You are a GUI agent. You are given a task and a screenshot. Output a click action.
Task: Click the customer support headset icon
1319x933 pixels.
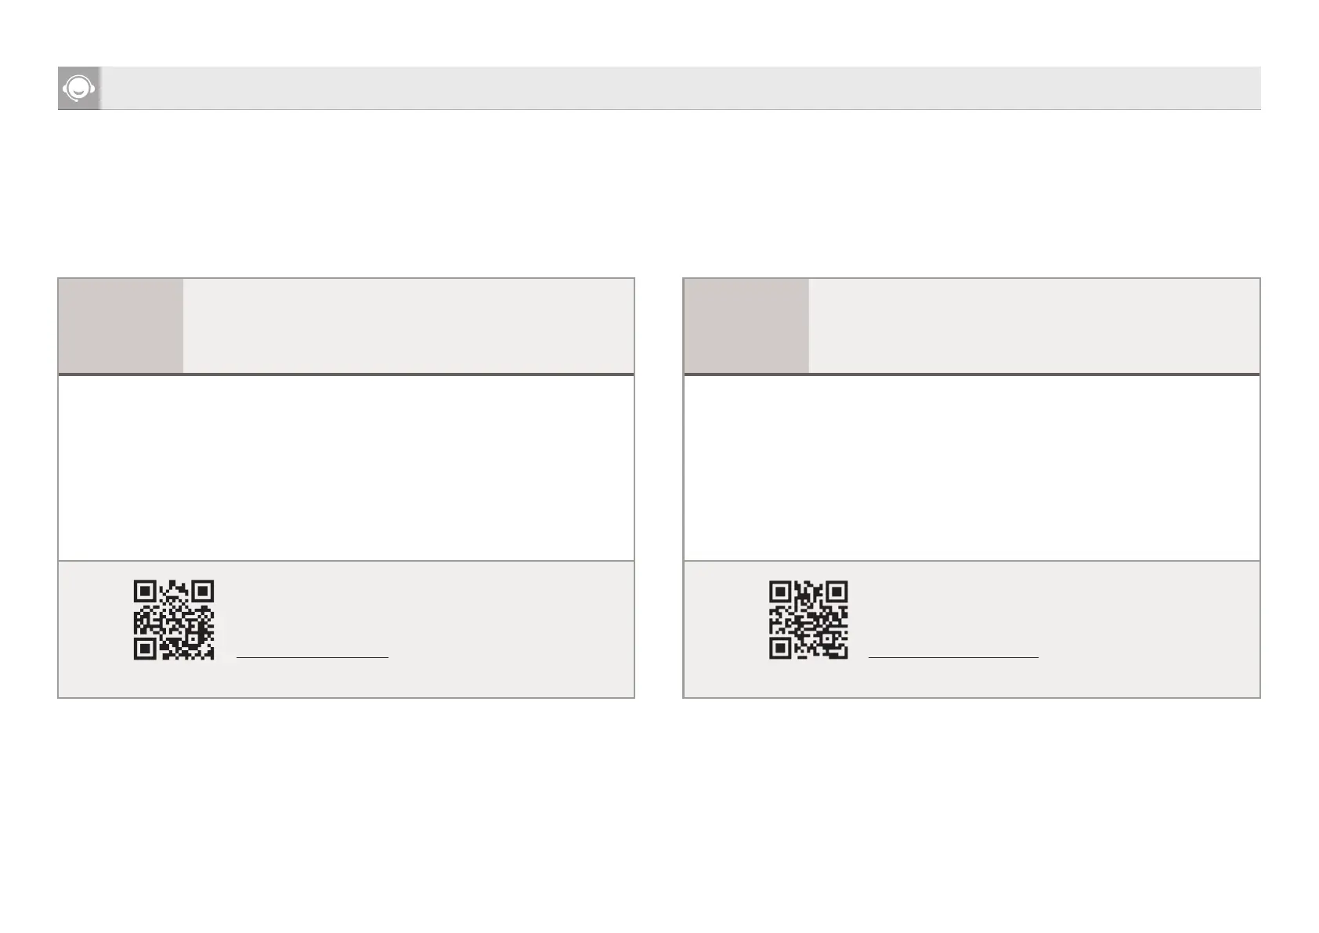click(79, 88)
